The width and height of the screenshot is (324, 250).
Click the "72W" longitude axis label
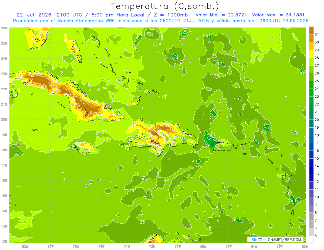[152, 246]
